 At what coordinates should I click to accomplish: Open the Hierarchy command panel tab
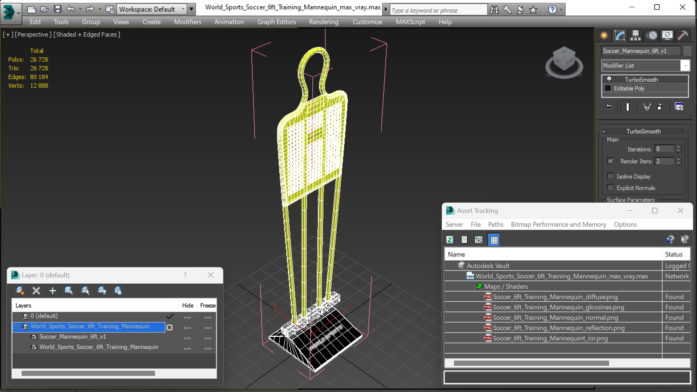click(635, 35)
